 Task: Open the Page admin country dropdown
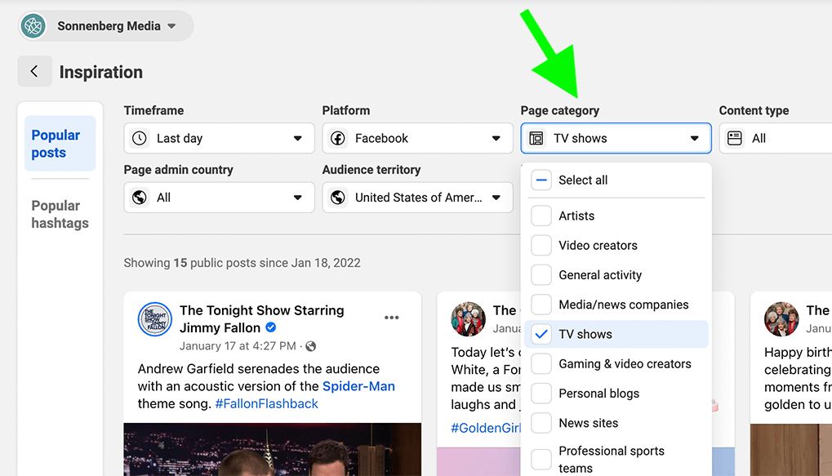tap(219, 198)
